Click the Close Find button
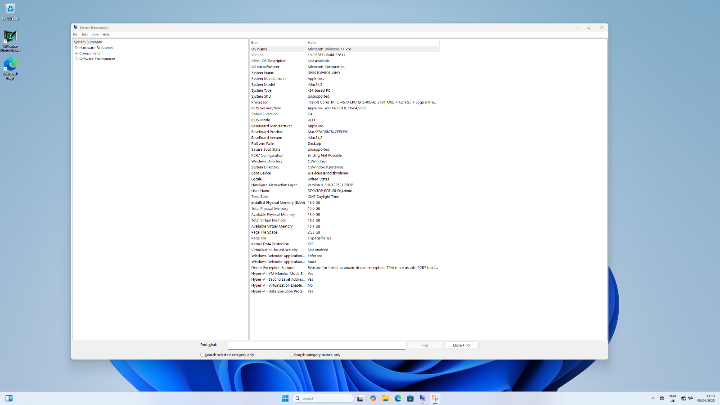Screen dimensions: 720x405 tap(461, 345)
